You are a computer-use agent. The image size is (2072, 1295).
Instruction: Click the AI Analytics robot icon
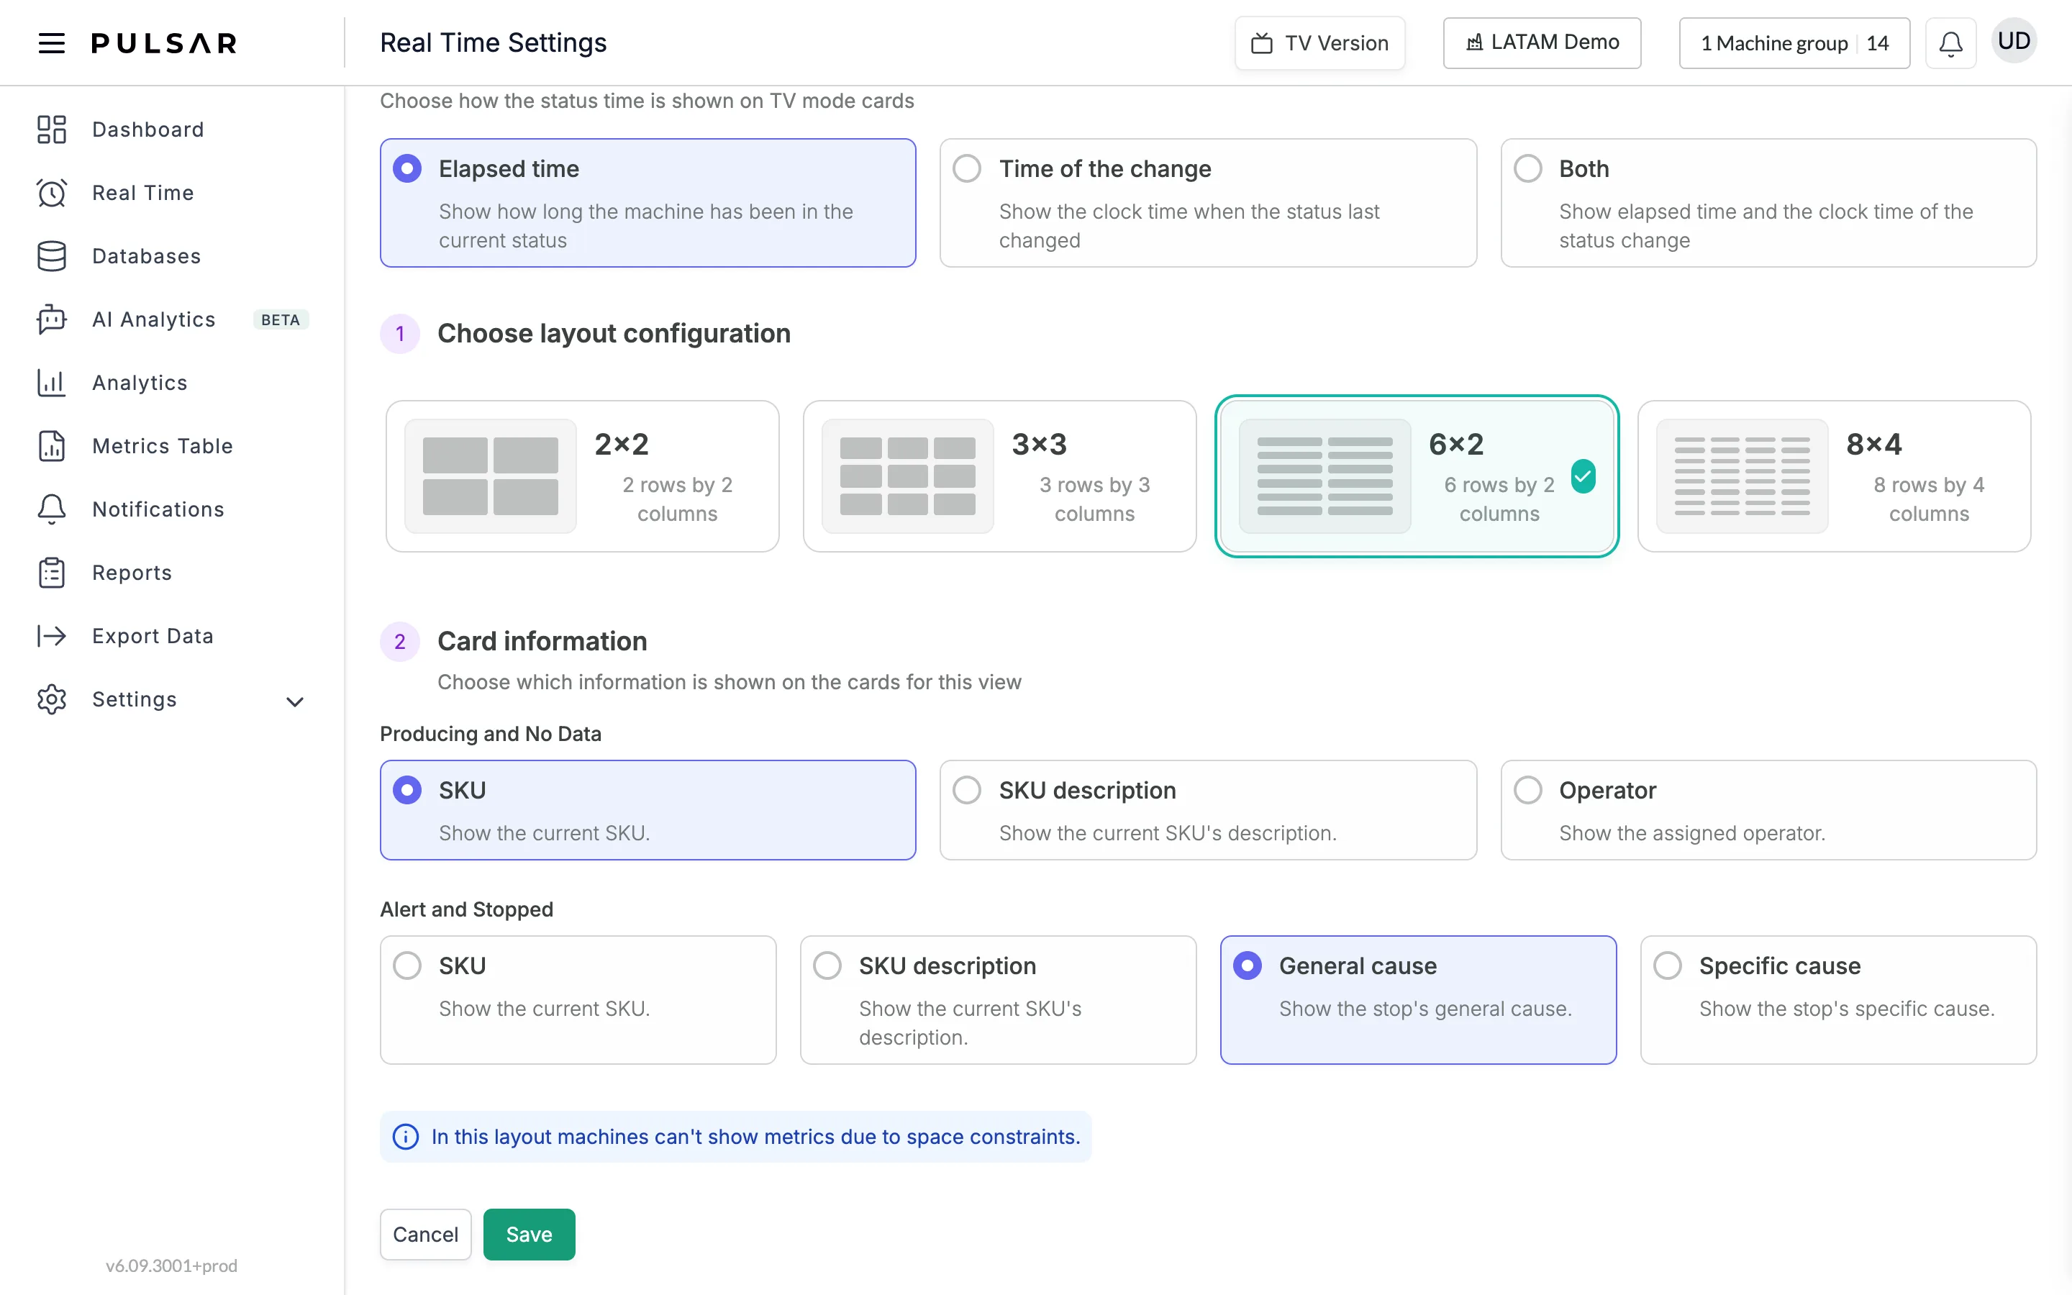[51, 319]
